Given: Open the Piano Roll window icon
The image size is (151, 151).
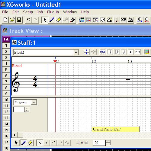Looking at the screenshot, I should (x=89, y=20).
